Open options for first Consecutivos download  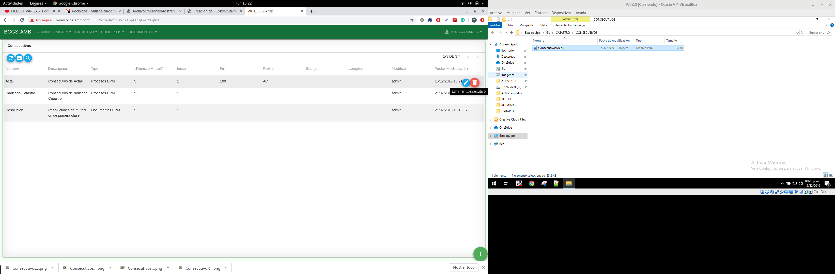[53, 268]
